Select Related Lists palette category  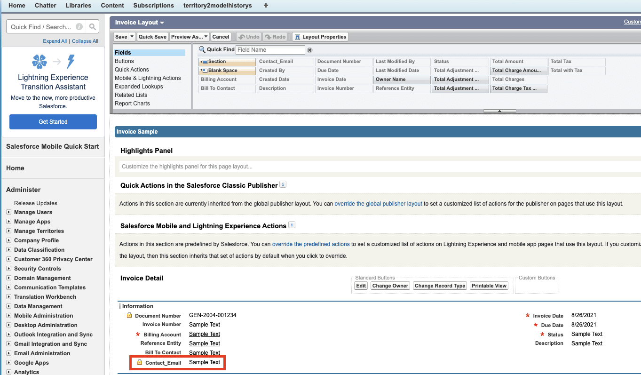pyautogui.click(x=131, y=95)
